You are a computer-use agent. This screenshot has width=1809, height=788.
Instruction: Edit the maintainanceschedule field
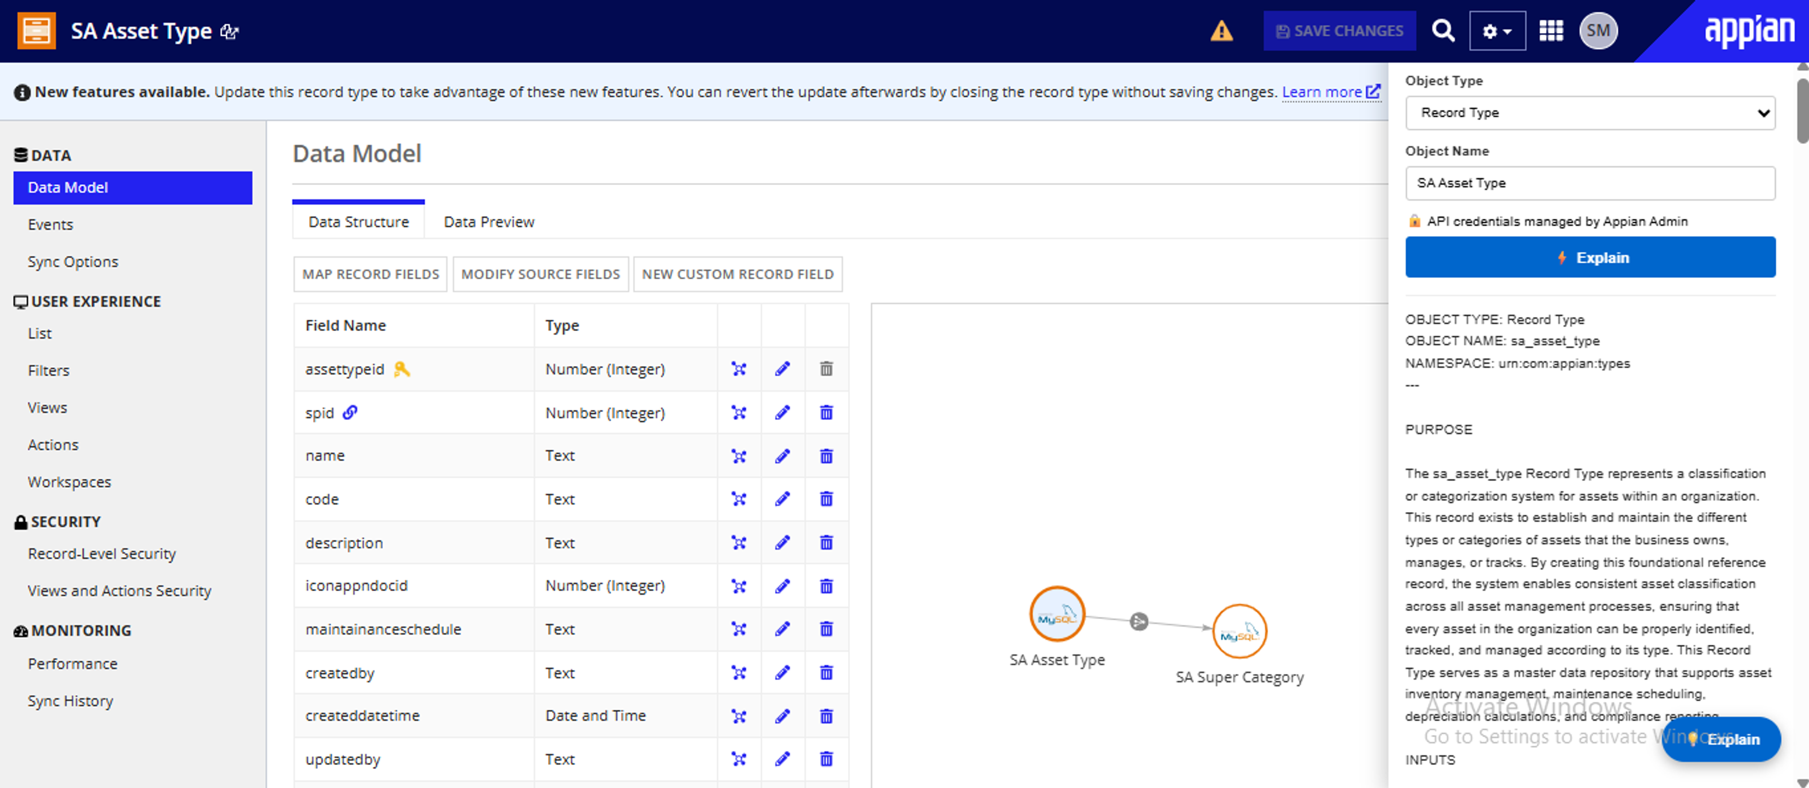pyautogui.click(x=782, y=629)
